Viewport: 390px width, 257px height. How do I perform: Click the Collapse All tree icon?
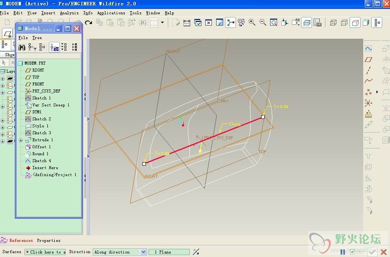[75, 47]
